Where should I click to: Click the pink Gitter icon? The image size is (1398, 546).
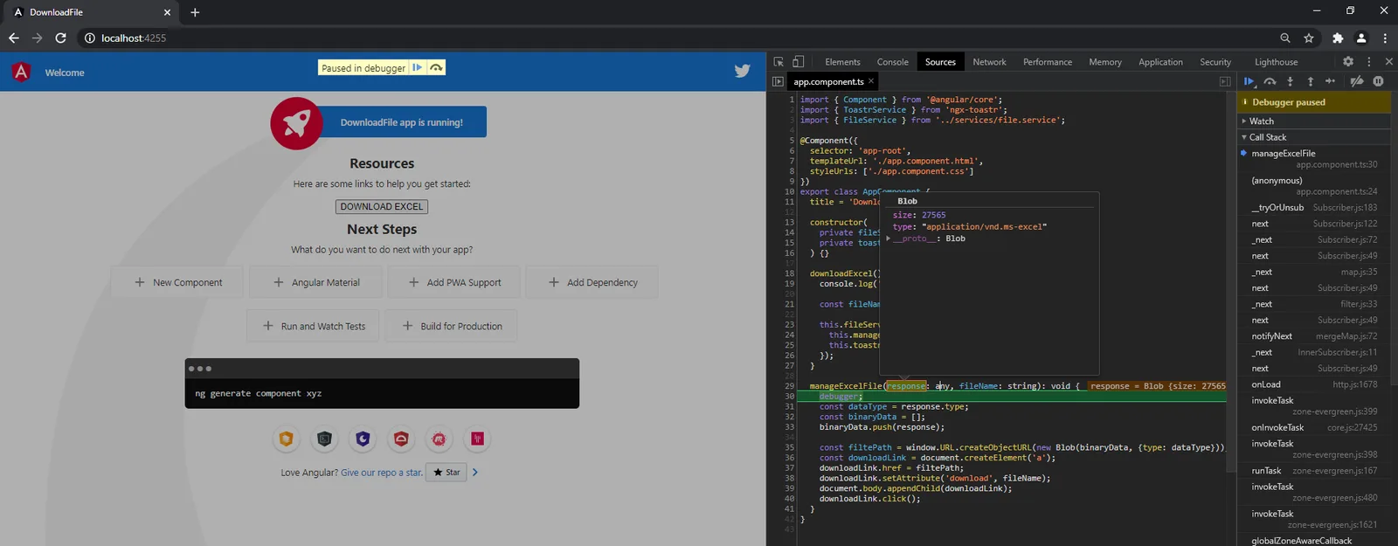pyautogui.click(x=478, y=439)
